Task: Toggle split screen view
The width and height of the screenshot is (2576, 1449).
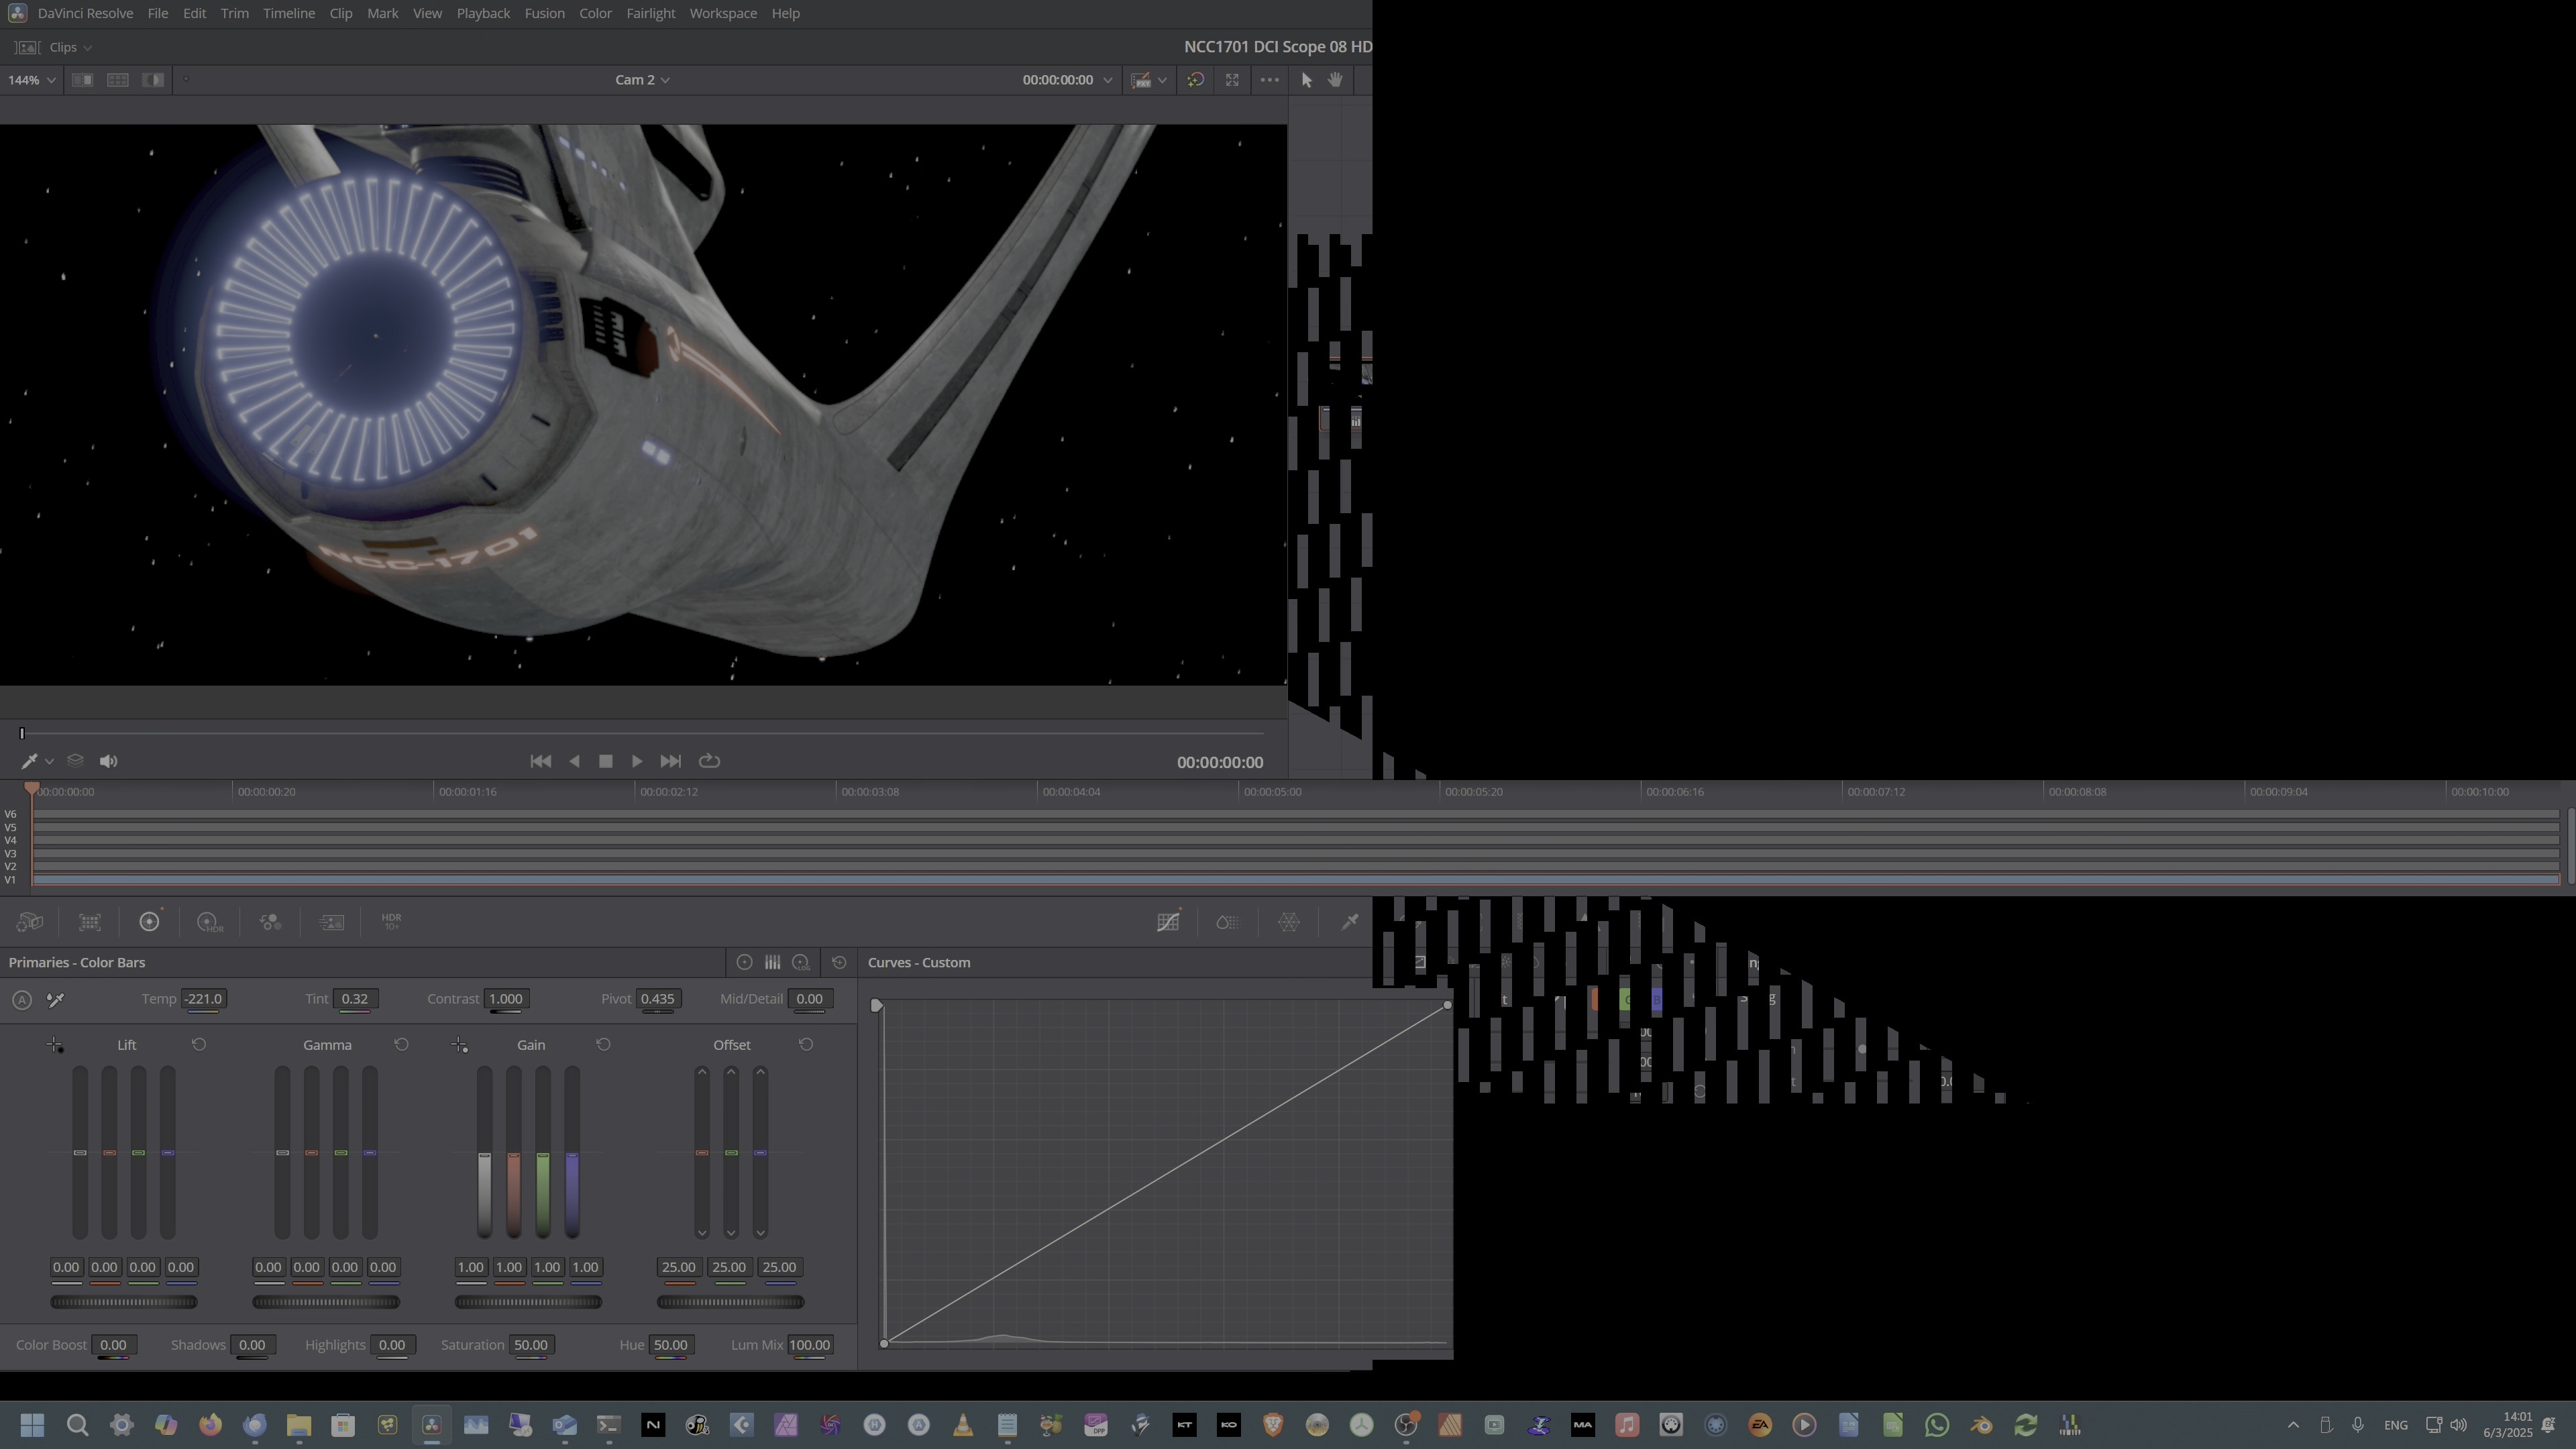Action: pyautogui.click(x=117, y=80)
